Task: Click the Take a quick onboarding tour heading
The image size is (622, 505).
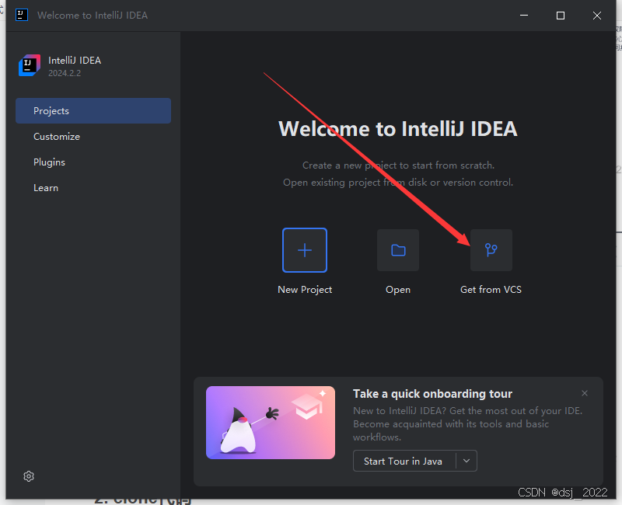Action: click(432, 394)
